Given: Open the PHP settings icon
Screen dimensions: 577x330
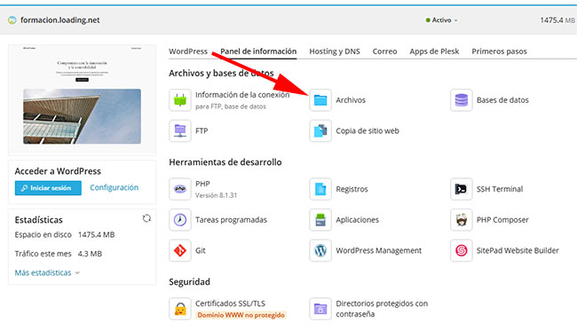Looking at the screenshot, I should click(180, 189).
